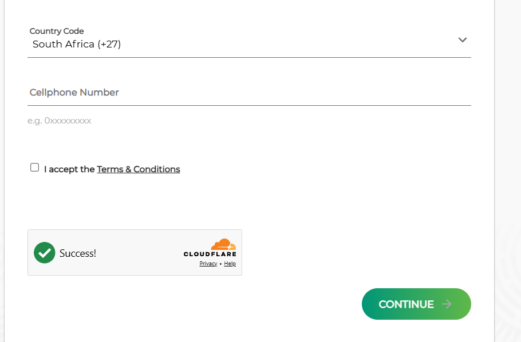Focus the Cellphone Number input field

(249, 92)
